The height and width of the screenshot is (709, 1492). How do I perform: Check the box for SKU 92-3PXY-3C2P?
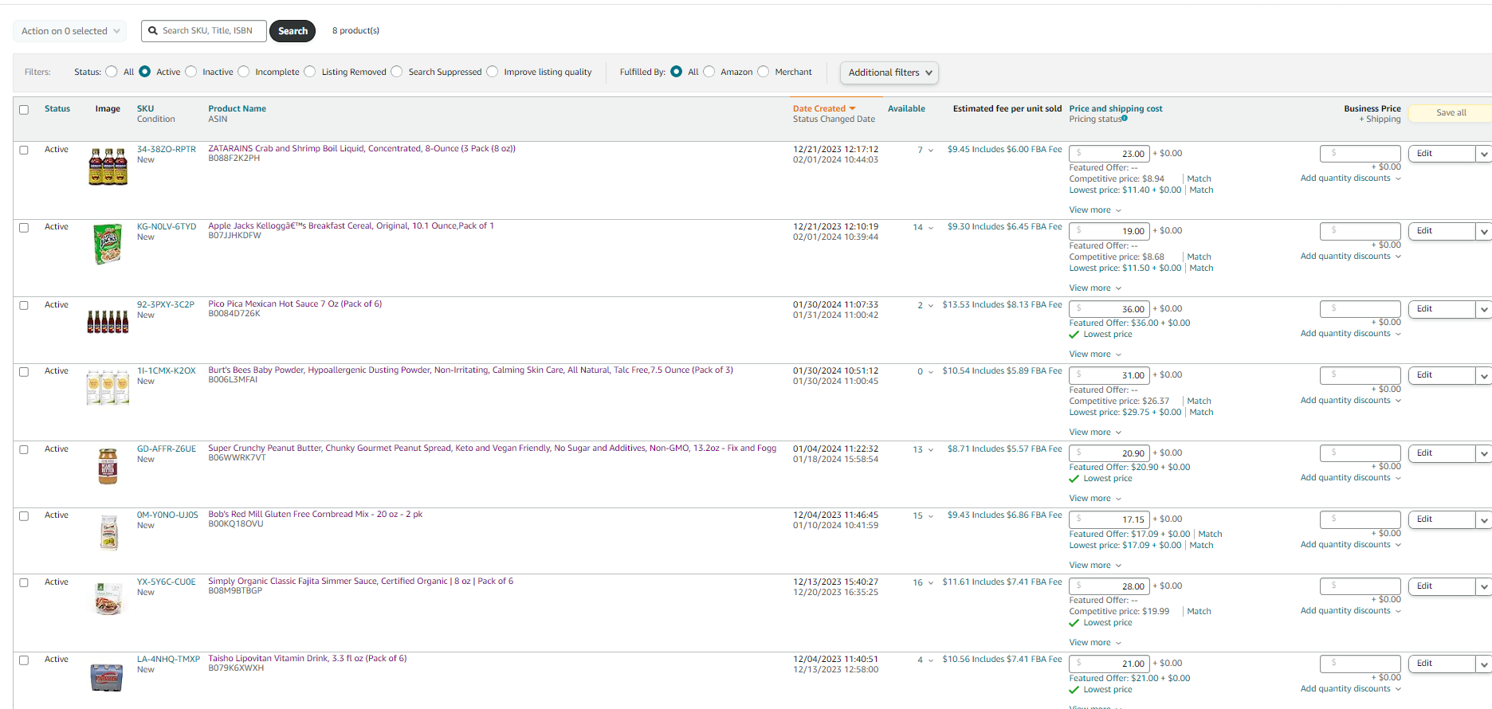pos(24,306)
